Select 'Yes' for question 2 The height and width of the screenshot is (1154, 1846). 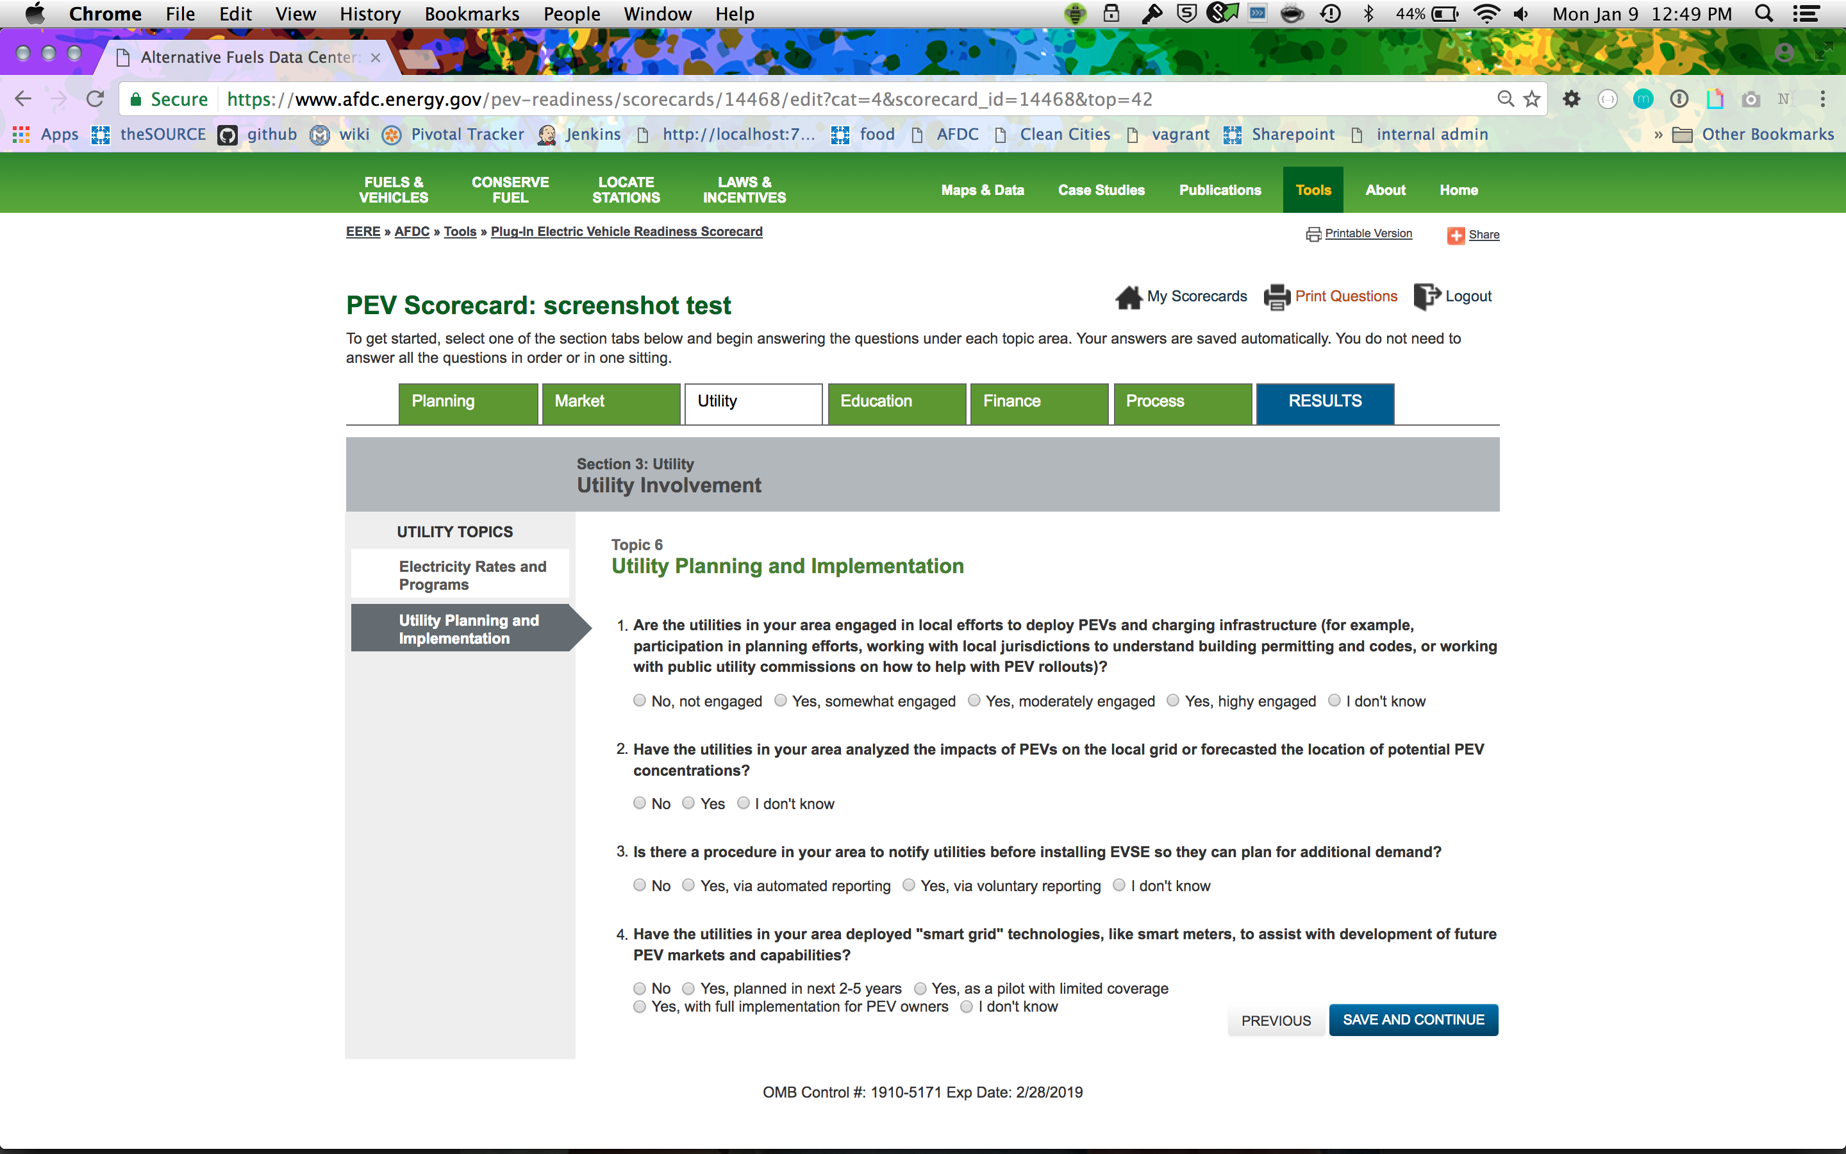coord(688,803)
